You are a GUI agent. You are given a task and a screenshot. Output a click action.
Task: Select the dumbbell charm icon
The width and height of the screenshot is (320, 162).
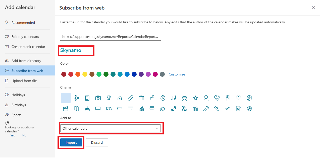click(x=174, y=109)
